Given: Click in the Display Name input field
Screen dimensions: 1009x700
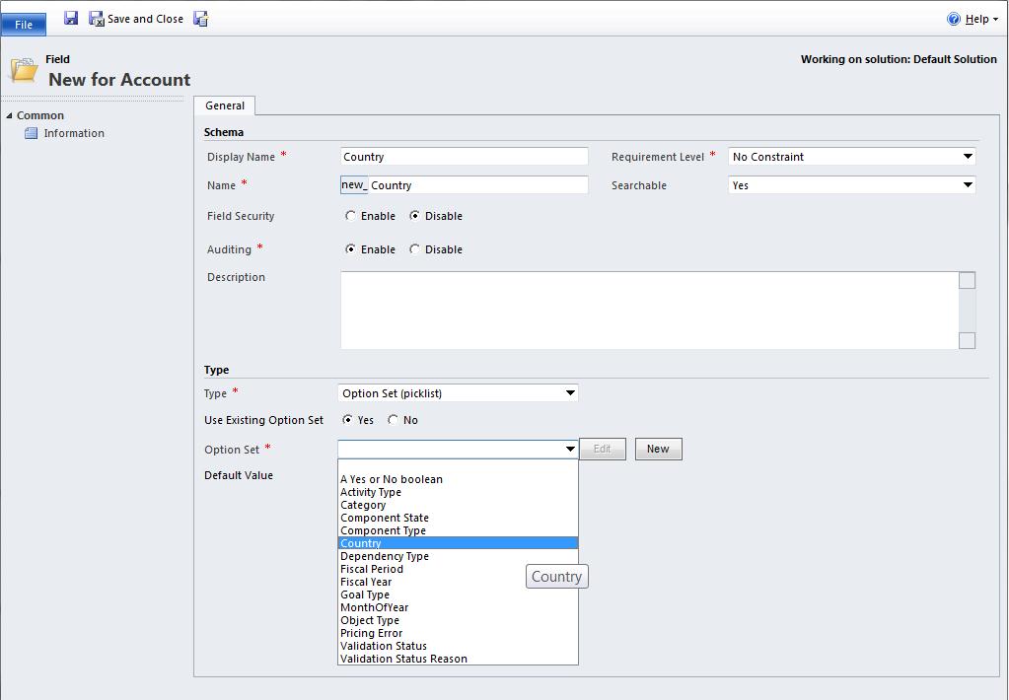Looking at the screenshot, I should click(x=464, y=157).
